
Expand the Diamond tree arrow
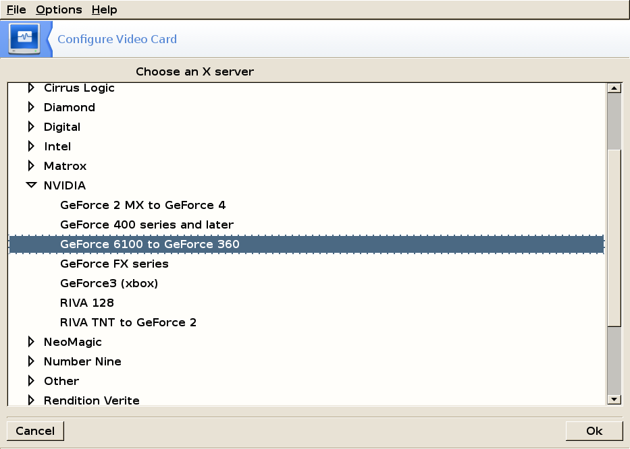click(x=31, y=107)
